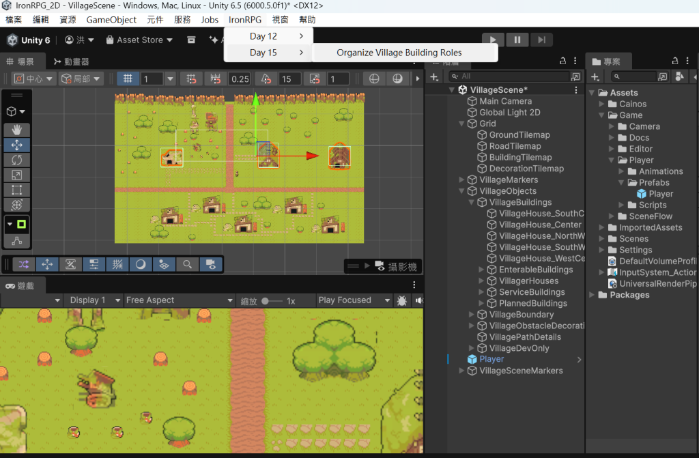The width and height of the screenshot is (699, 458).
Task: Open the Free Aspect dropdown
Action: (x=180, y=300)
